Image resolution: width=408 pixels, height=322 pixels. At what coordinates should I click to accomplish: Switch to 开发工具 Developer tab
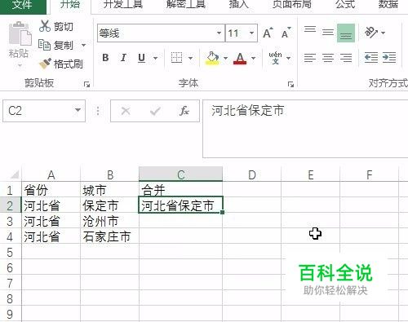(123, 4)
